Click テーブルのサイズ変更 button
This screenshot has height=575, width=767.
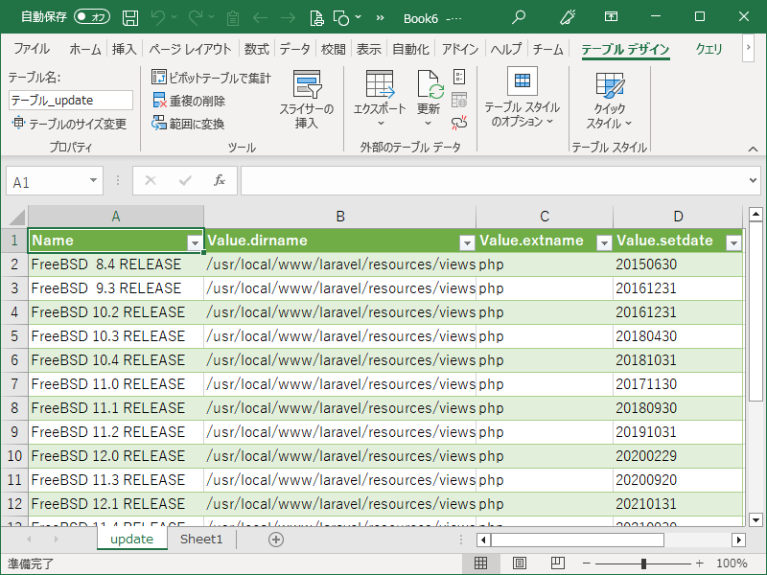(x=69, y=124)
